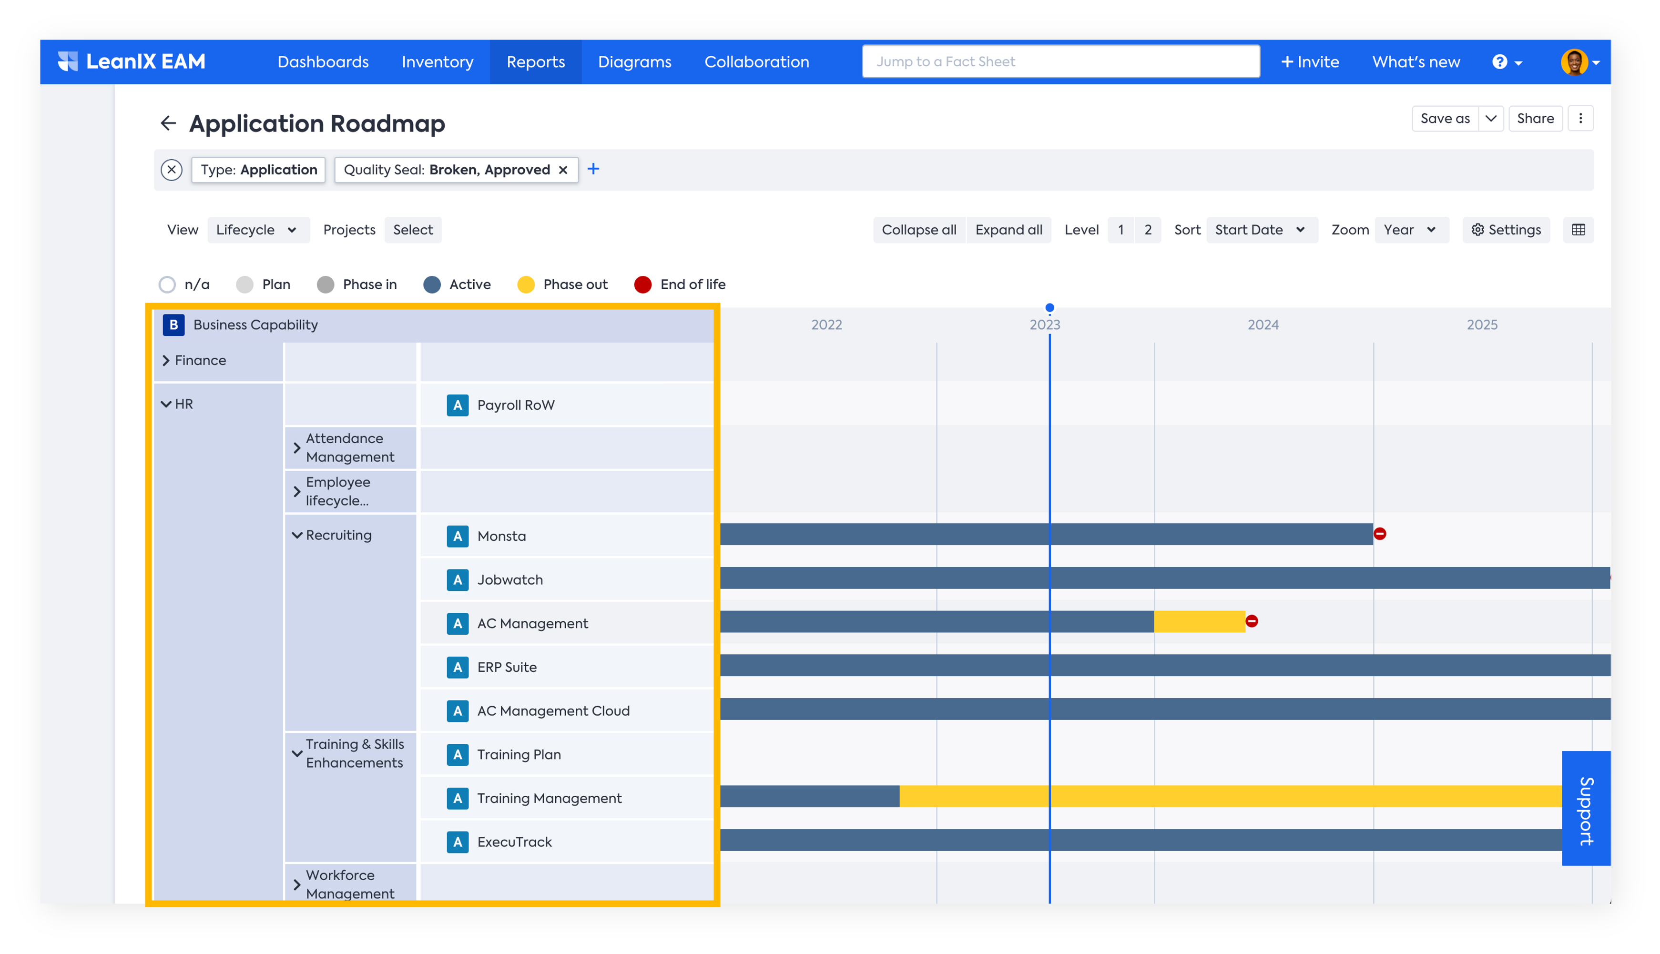The width and height of the screenshot is (1660, 954).
Task: Click Monsta end-of-life red marker
Action: coord(1379,534)
